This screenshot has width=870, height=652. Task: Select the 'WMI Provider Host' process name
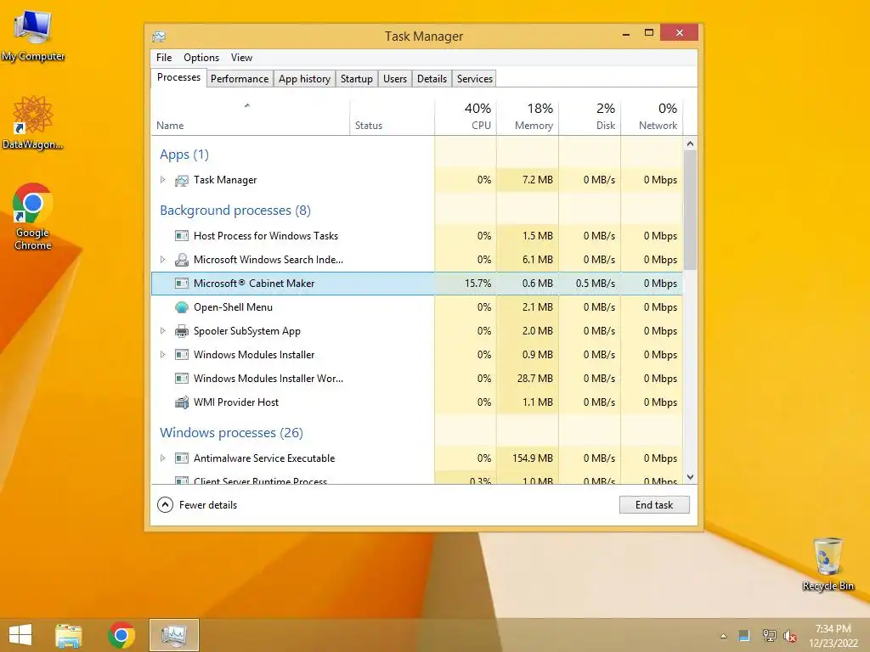236,402
